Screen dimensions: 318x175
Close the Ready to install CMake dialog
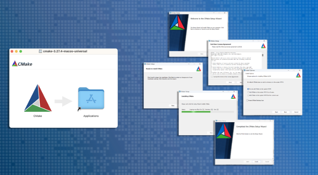click(200, 64)
